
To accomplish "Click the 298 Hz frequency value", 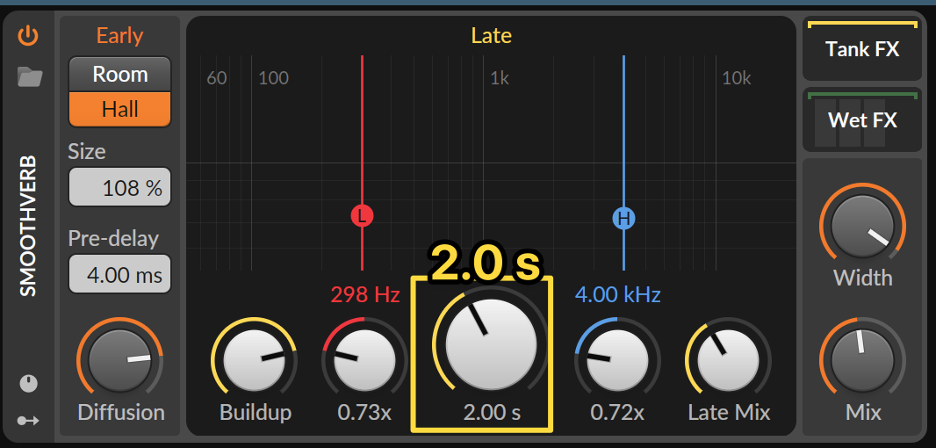I will coord(364,294).
